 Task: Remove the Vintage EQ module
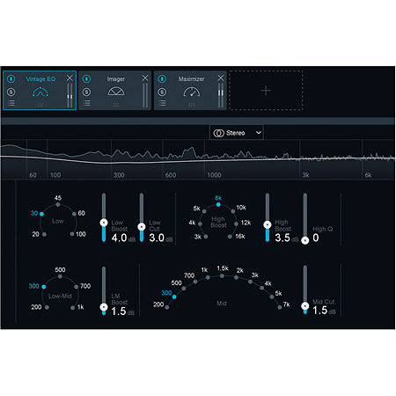[x=70, y=78]
